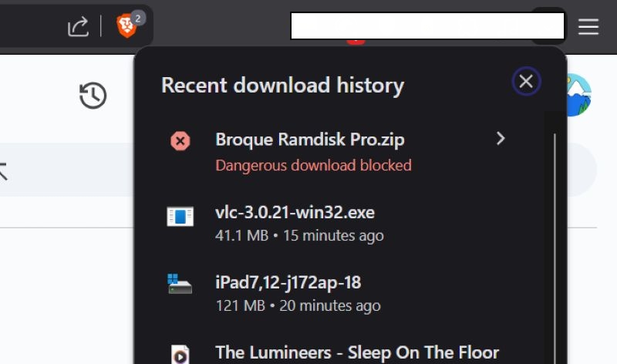Viewport: 617px width, 364px height.
Task: Click the iPad7,12-j172ap-18 file icon
Action: 180,284
